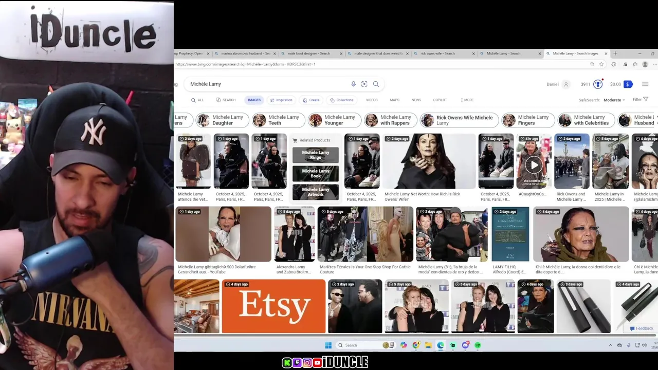Open the Bing hamburger menu
This screenshot has height=370, width=658.
(645, 84)
